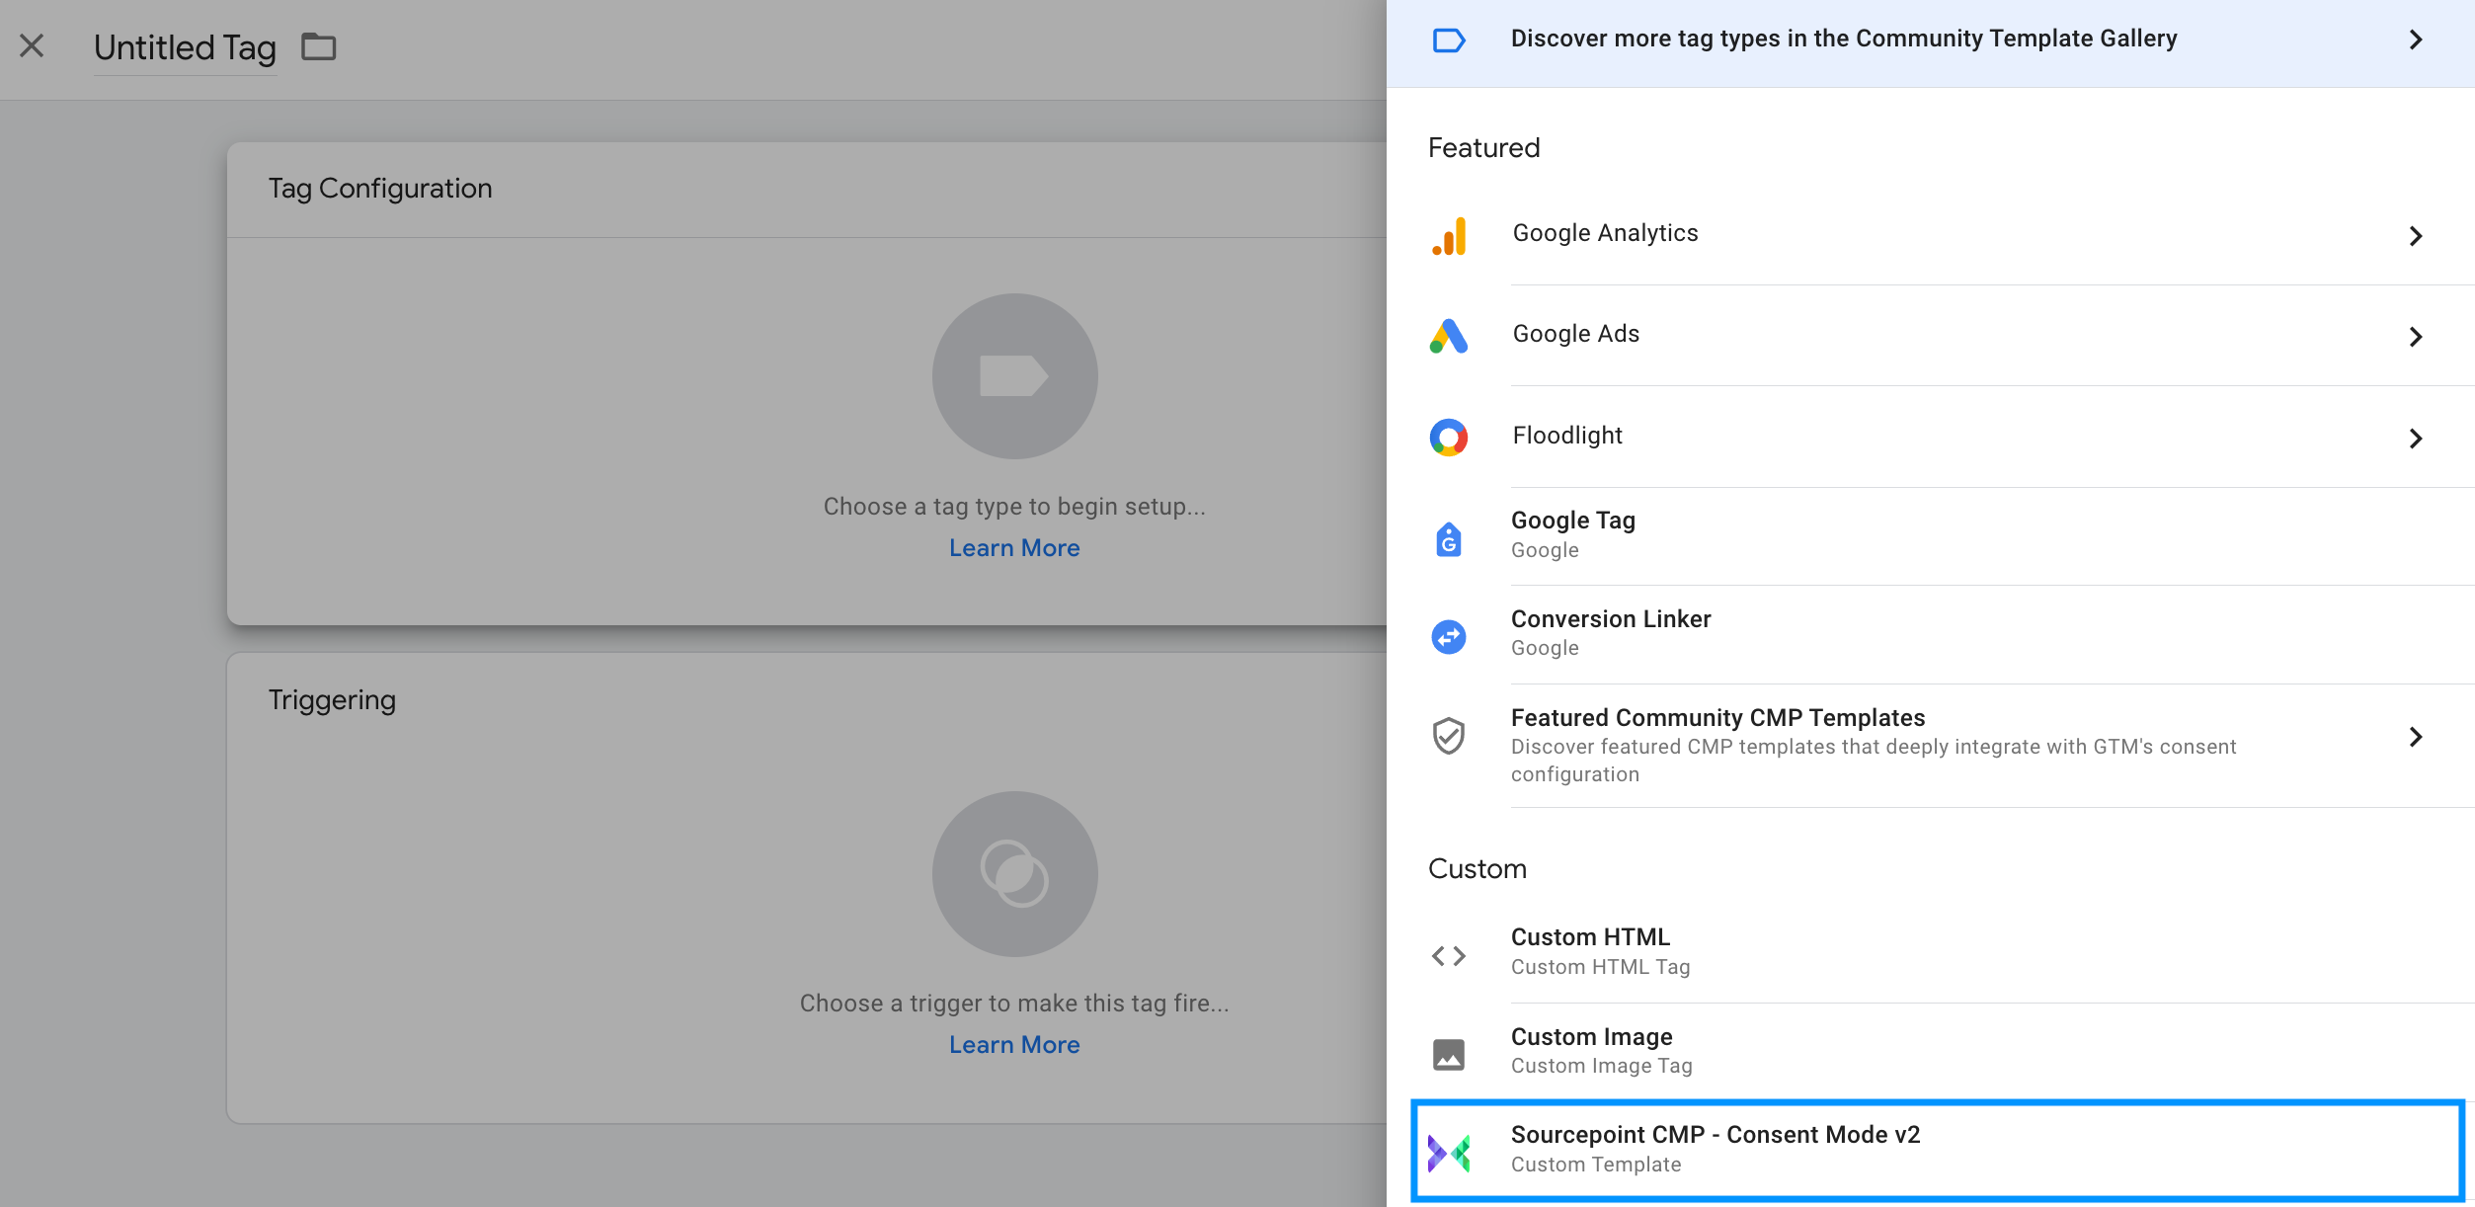Click 'Choose a tag type to begin setup...' text

click(x=1014, y=507)
